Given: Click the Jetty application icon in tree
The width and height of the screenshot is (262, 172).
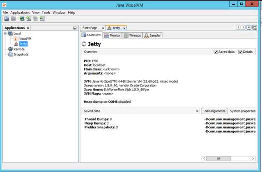Looking at the screenshot, I should 16,44.
